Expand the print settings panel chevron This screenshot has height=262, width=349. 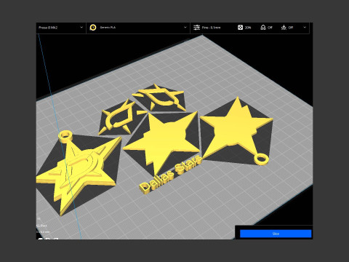pos(305,28)
